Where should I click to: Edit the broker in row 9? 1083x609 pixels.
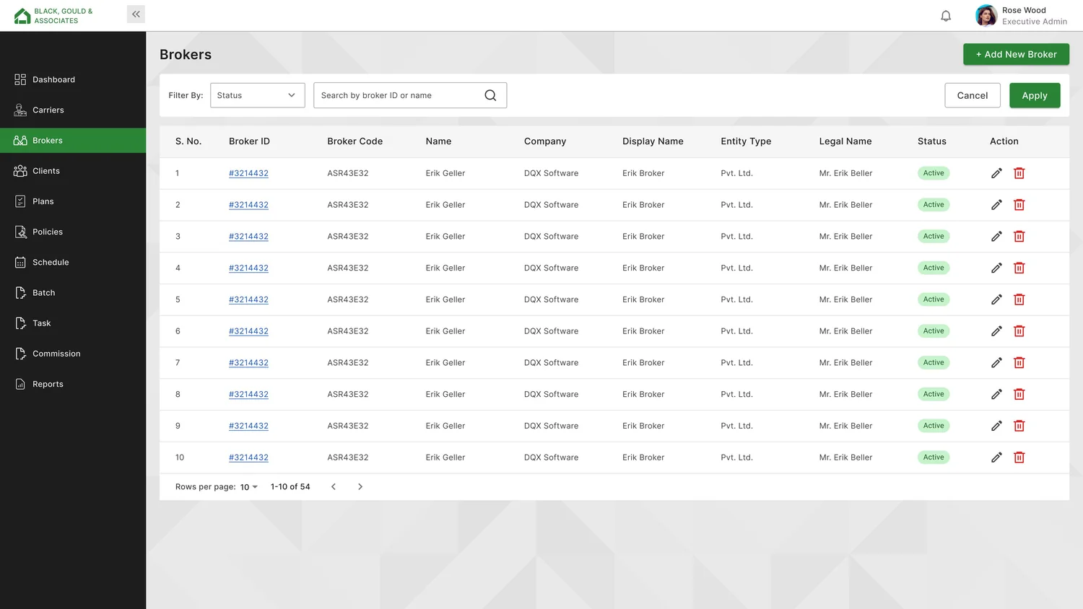(996, 426)
